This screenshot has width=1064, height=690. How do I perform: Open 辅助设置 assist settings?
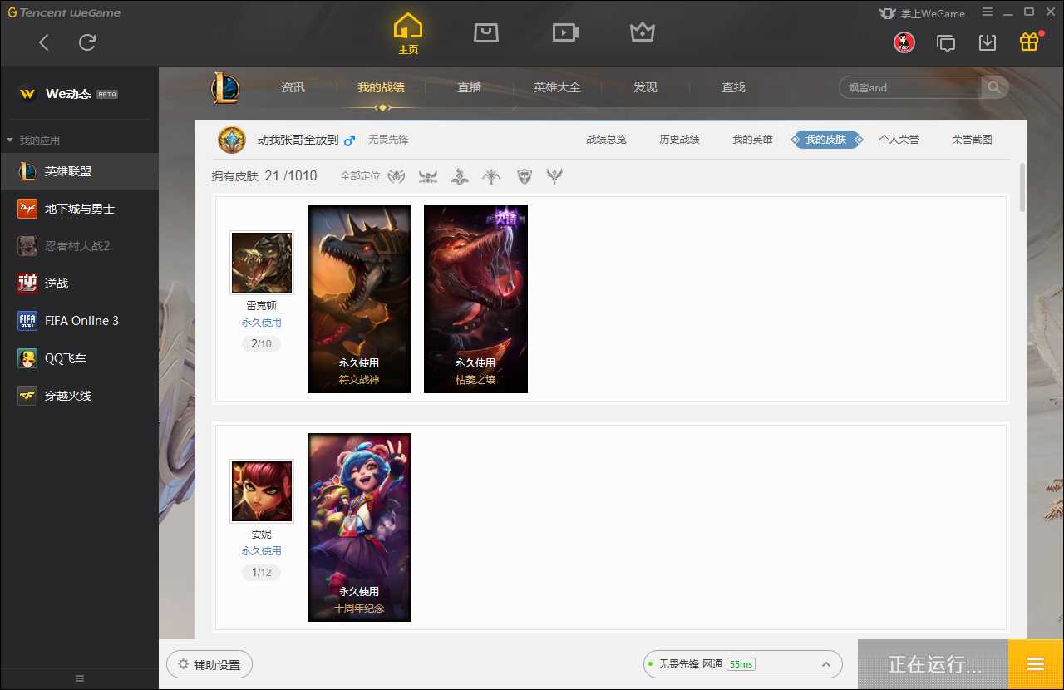[x=209, y=665]
